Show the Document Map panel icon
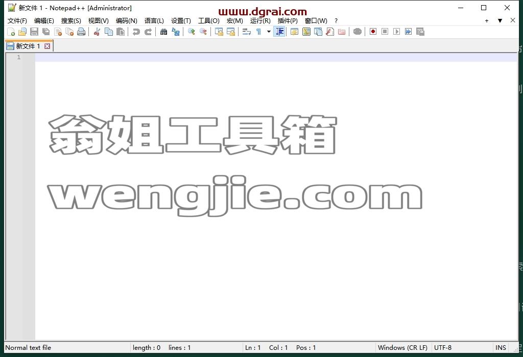The width and height of the screenshot is (523, 357). click(306, 32)
